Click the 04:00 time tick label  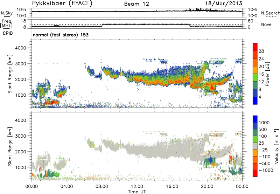click(x=67, y=187)
